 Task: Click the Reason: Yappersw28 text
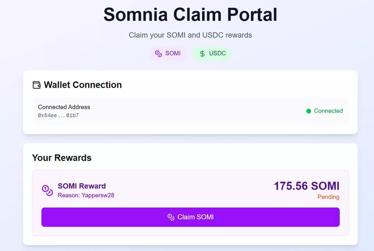click(86, 195)
